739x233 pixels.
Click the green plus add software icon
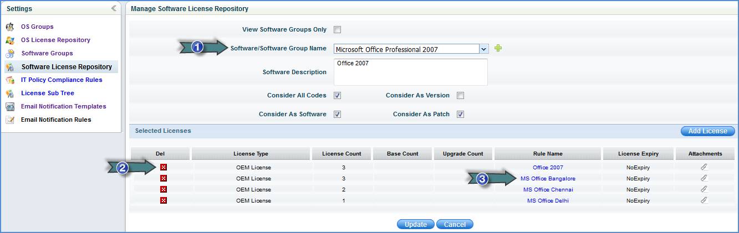(498, 49)
